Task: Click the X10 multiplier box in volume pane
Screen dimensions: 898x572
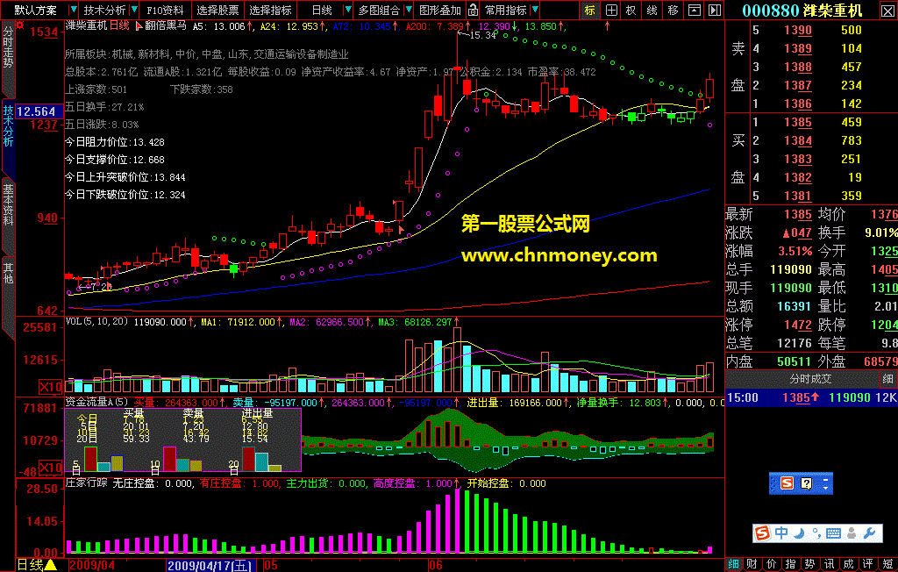Action: [x=51, y=386]
